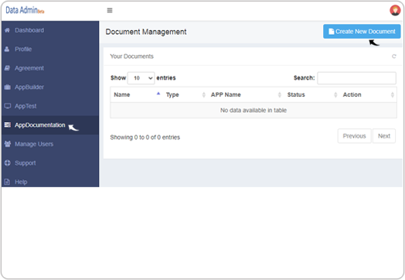Sort table by APP Name column
This screenshot has width=405, height=280.
tap(246, 94)
